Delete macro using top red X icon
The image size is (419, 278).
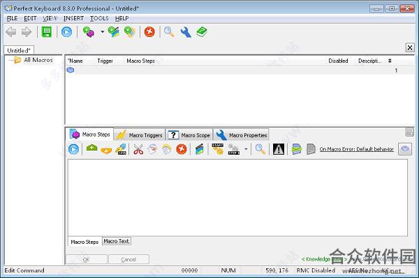tap(149, 32)
